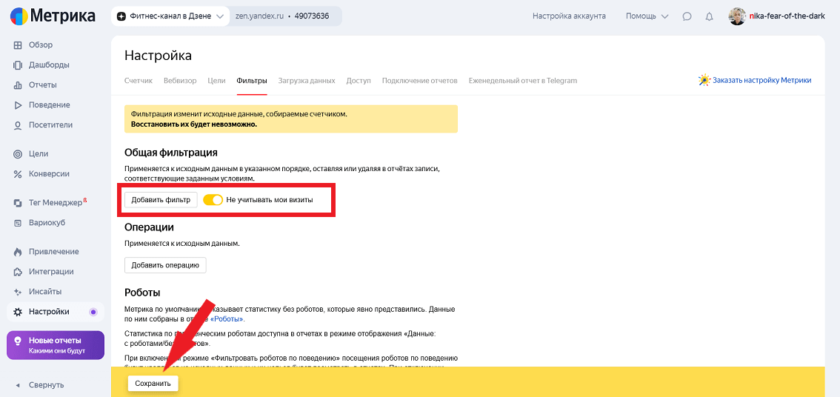840x397 pixels.
Task: Click the lightbulb icon in Новые отчеты
Action: [x=18, y=341]
